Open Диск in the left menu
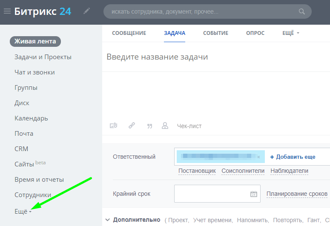Screen dimensions: 330x226 [22, 103]
